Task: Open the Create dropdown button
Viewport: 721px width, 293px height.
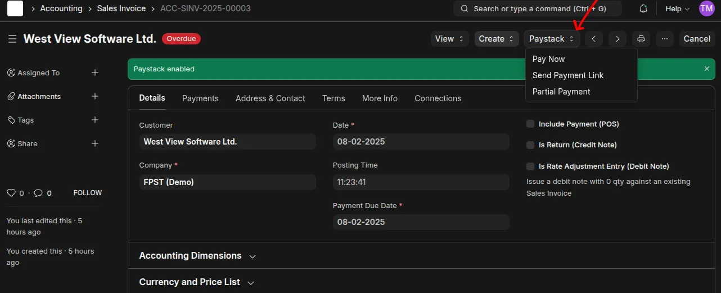Action: click(x=496, y=39)
